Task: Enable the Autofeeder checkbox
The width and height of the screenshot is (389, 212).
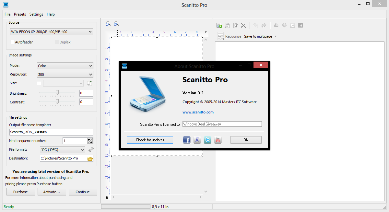Action: 12,42
